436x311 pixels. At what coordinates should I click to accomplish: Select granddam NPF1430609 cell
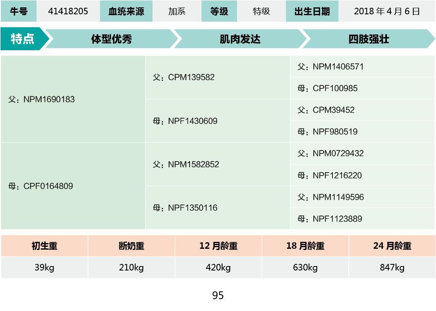coord(185,121)
